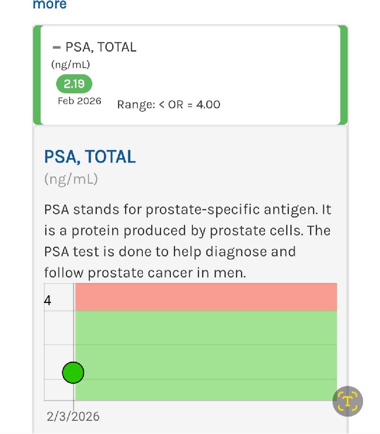
Task: Open the blue "more" link
Action: 49,4
